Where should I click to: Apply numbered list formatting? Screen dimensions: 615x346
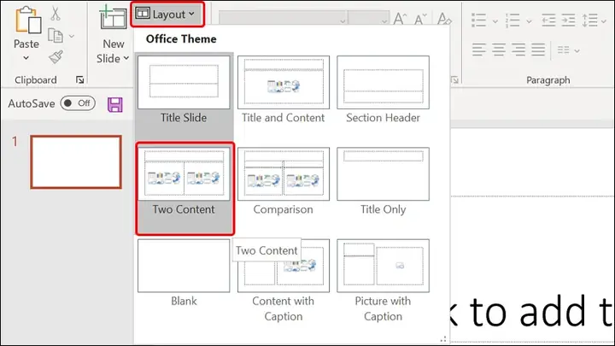point(512,21)
